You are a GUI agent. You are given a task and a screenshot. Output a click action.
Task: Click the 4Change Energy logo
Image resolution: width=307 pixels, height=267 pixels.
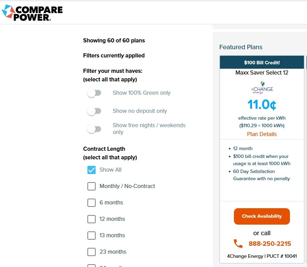click(x=262, y=88)
